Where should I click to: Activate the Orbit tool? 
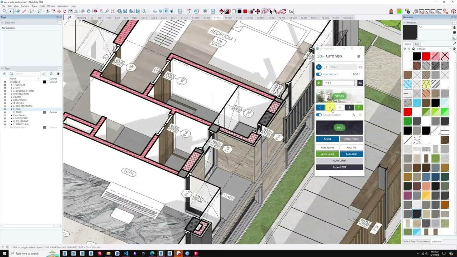click(95, 11)
